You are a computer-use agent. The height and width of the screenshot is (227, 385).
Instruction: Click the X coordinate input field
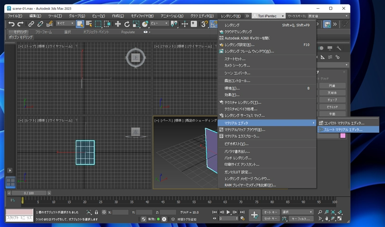click(x=120, y=212)
